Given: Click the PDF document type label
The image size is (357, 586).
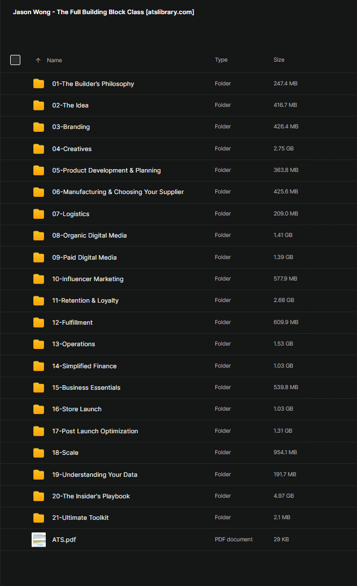Looking at the screenshot, I should click(233, 539).
